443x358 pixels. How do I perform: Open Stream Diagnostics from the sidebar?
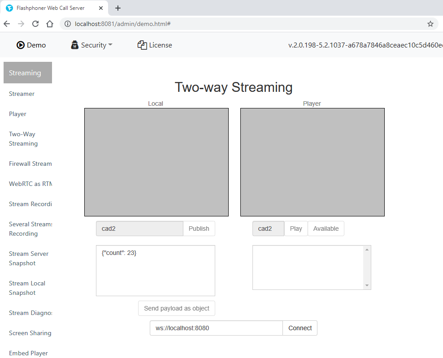click(x=30, y=313)
